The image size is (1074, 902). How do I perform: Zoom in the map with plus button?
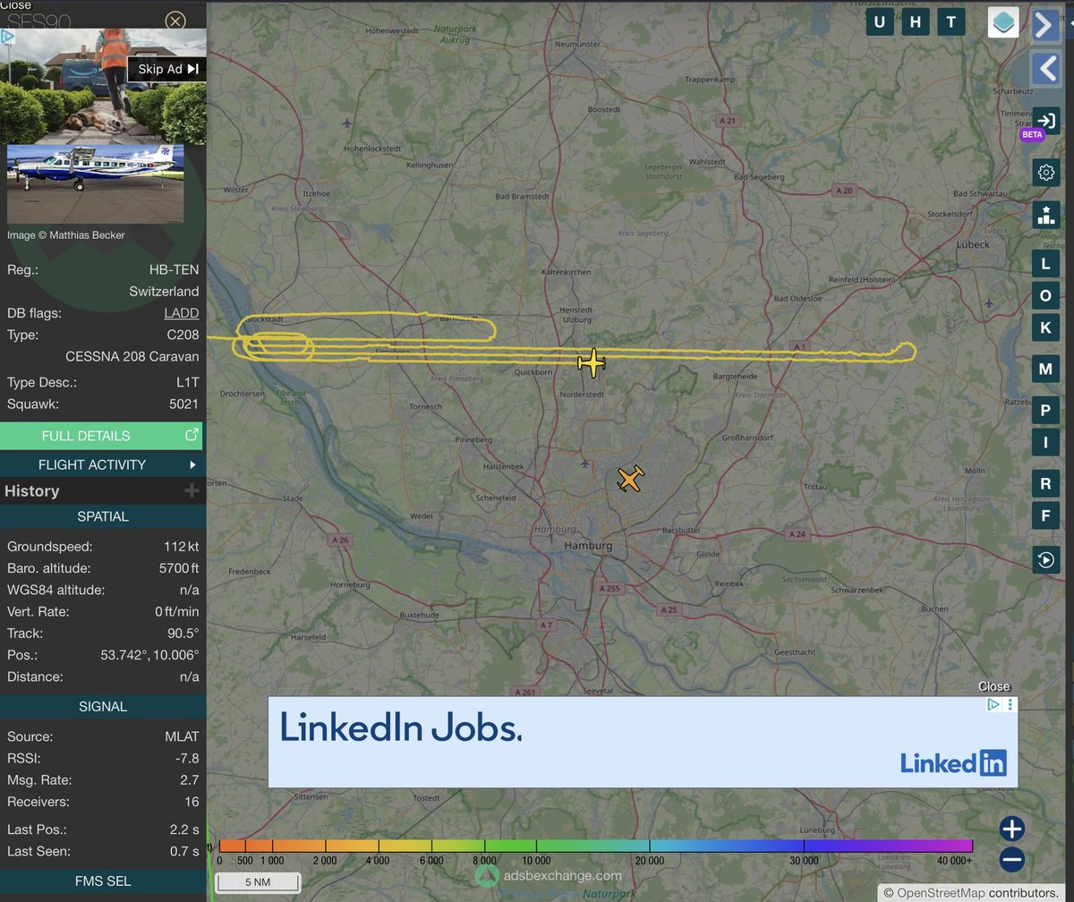[x=1011, y=829]
